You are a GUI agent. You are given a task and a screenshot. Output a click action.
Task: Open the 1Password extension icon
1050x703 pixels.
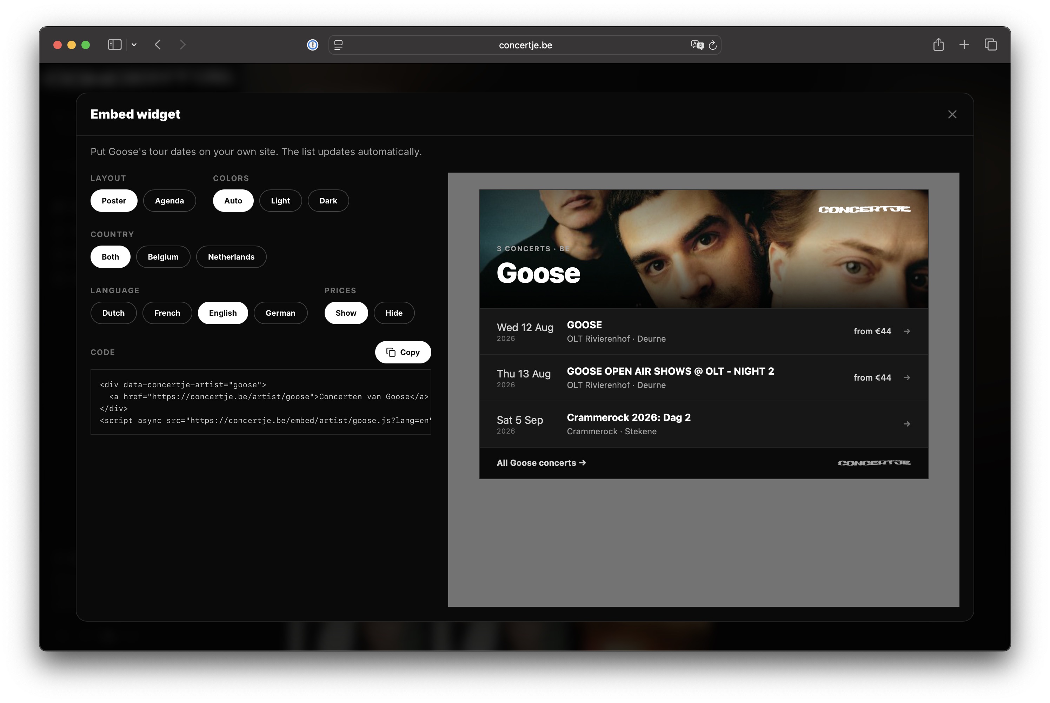313,45
